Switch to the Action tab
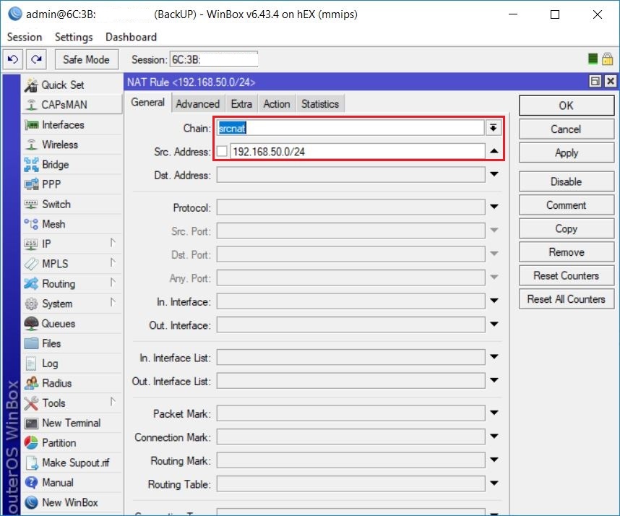 (277, 104)
